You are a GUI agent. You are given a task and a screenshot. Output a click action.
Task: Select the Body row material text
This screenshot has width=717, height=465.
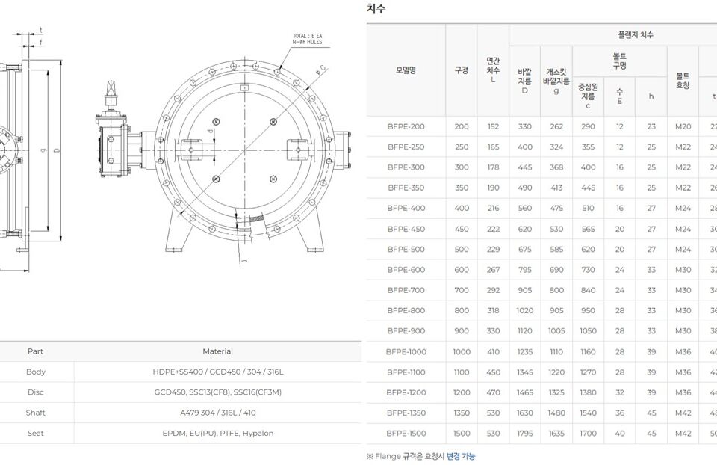pos(217,372)
